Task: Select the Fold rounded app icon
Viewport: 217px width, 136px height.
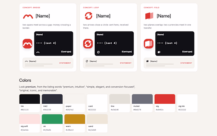Action: (148, 44)
